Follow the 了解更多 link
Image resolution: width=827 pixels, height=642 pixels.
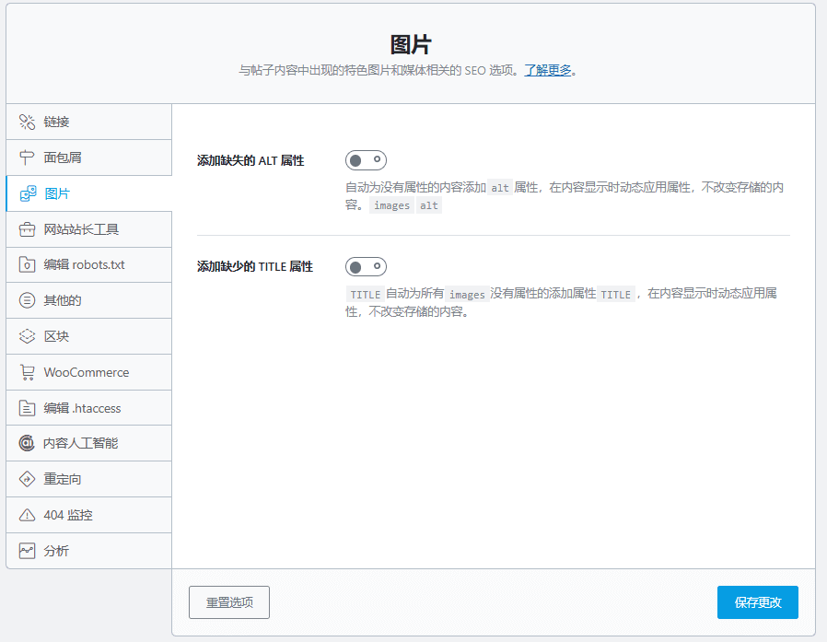[x=548, y=70]
